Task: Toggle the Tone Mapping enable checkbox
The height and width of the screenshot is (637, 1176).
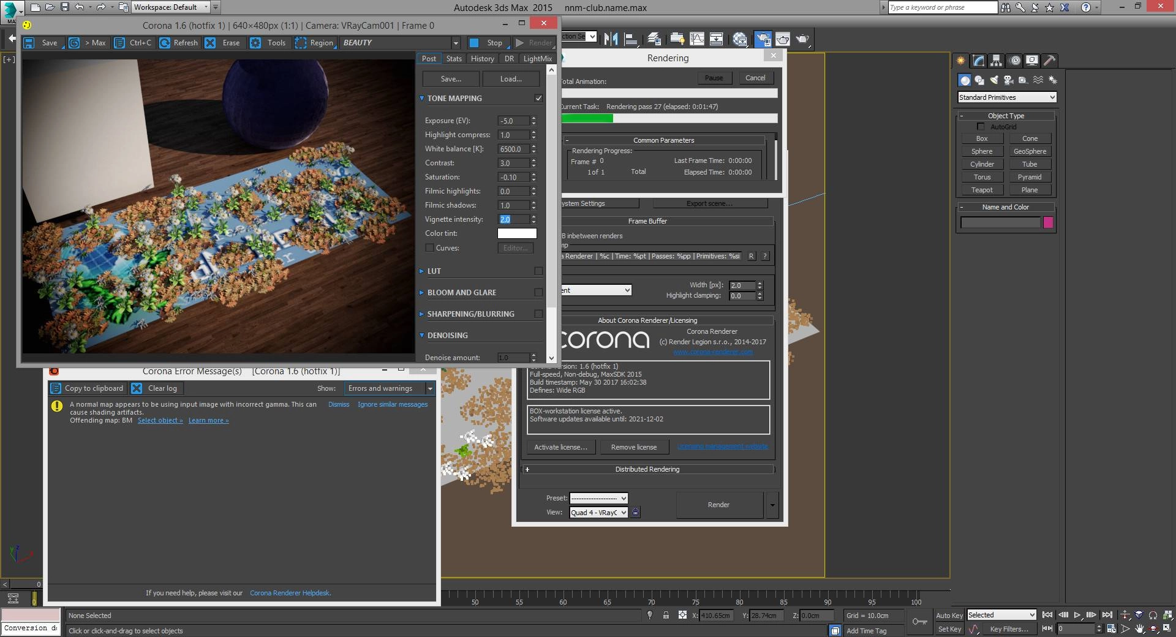Action: point(538,98)
